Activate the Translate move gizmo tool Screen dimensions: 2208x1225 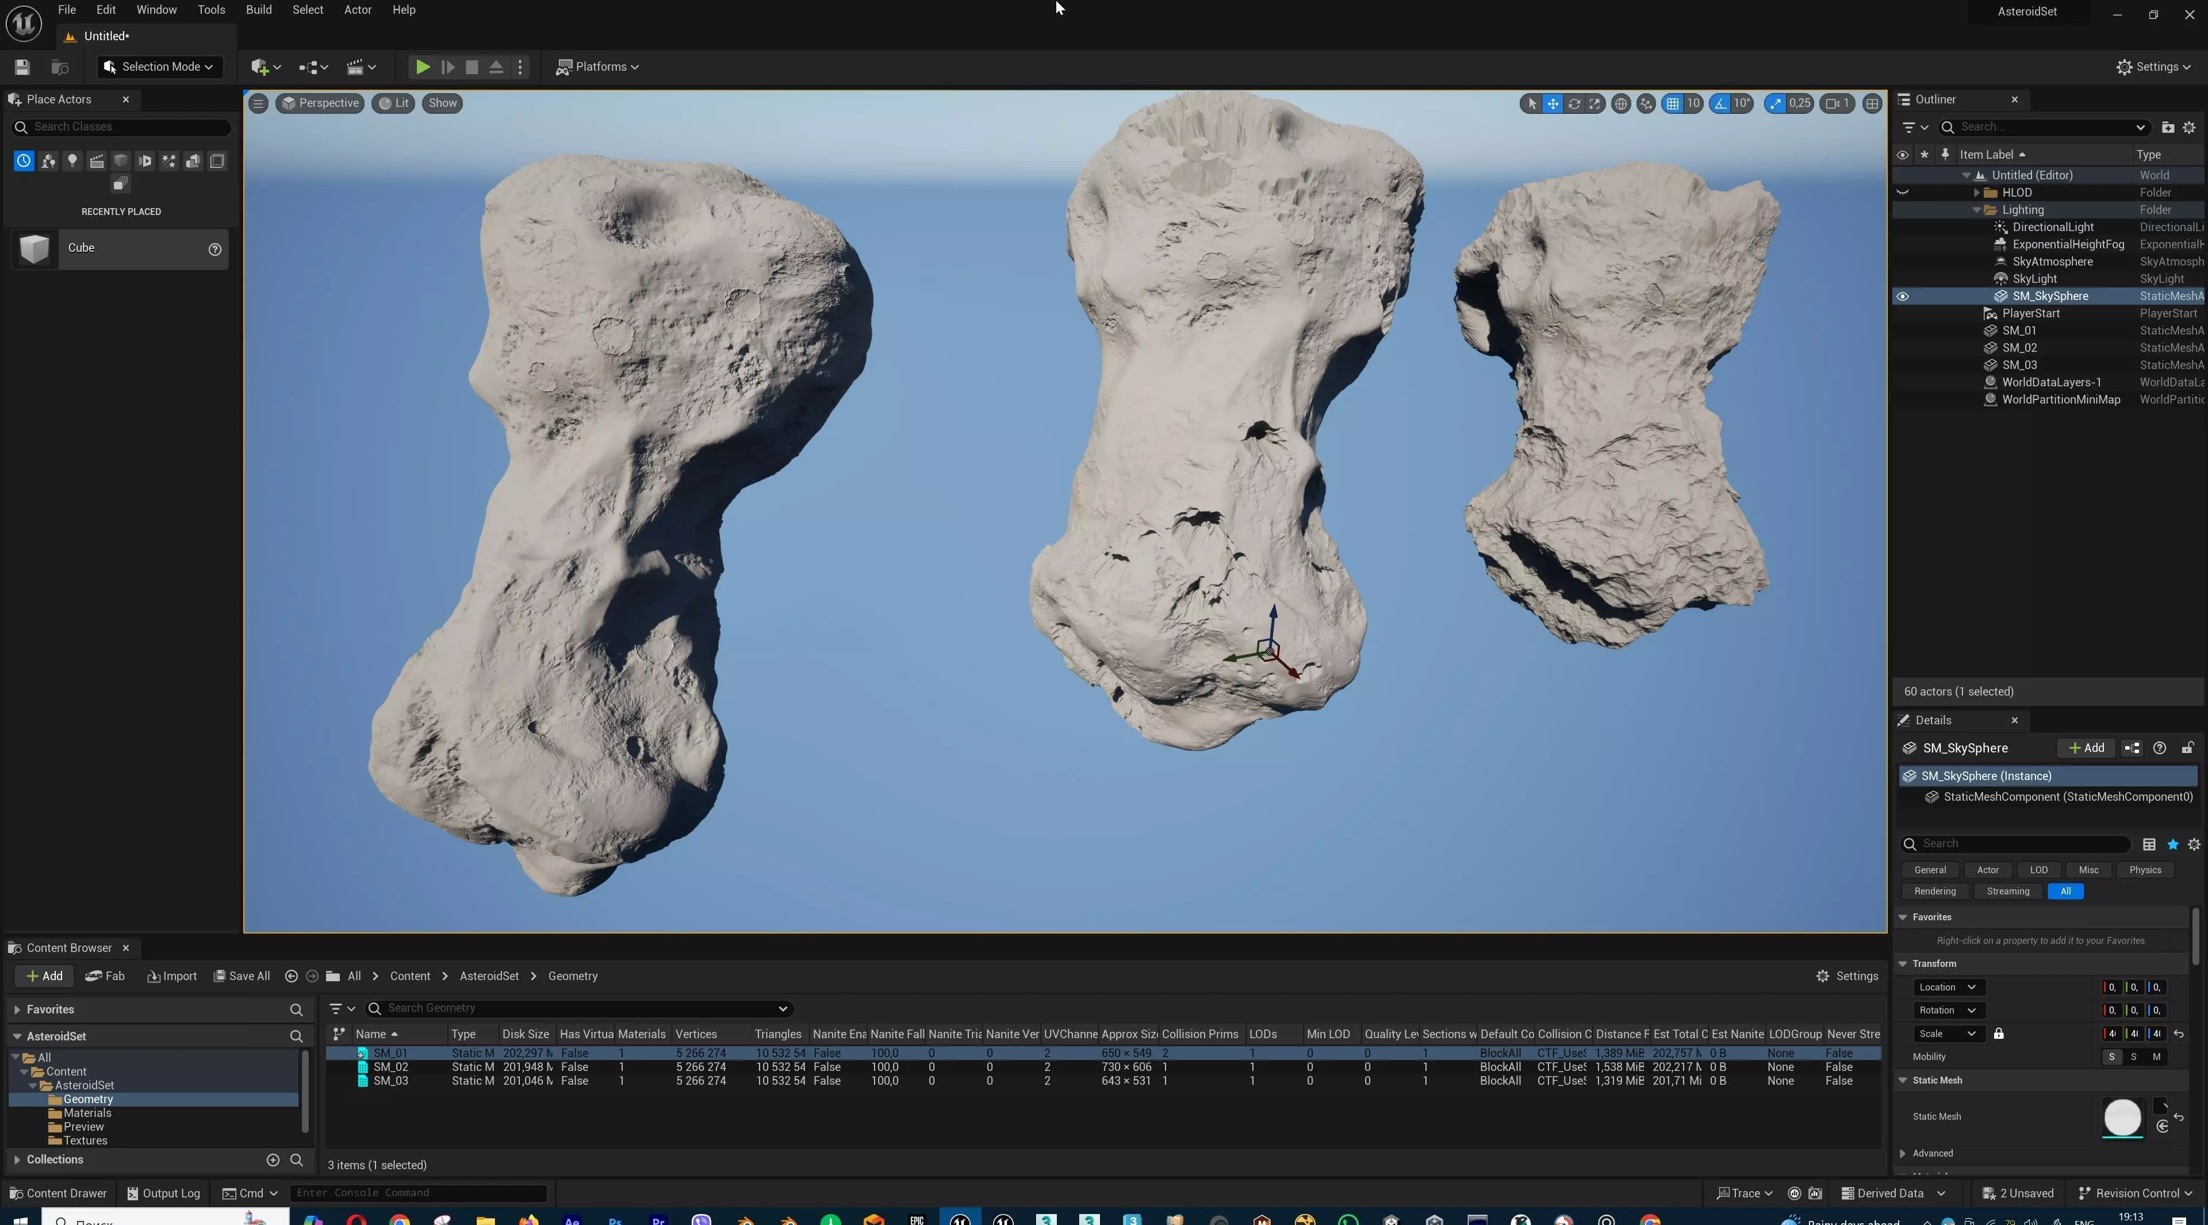(1552, 103)
